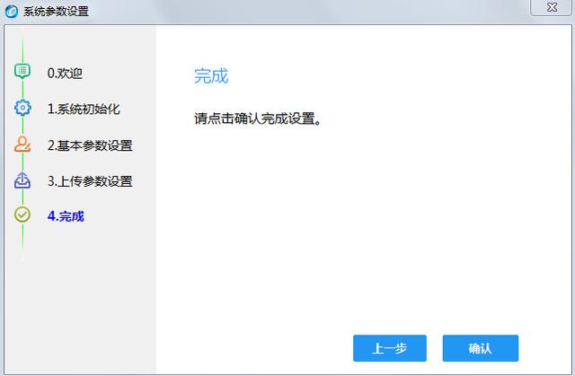The width and height of the screenshot is (575, 376).
Task: Click the 系统参数设置 window title
Action: 56,12
